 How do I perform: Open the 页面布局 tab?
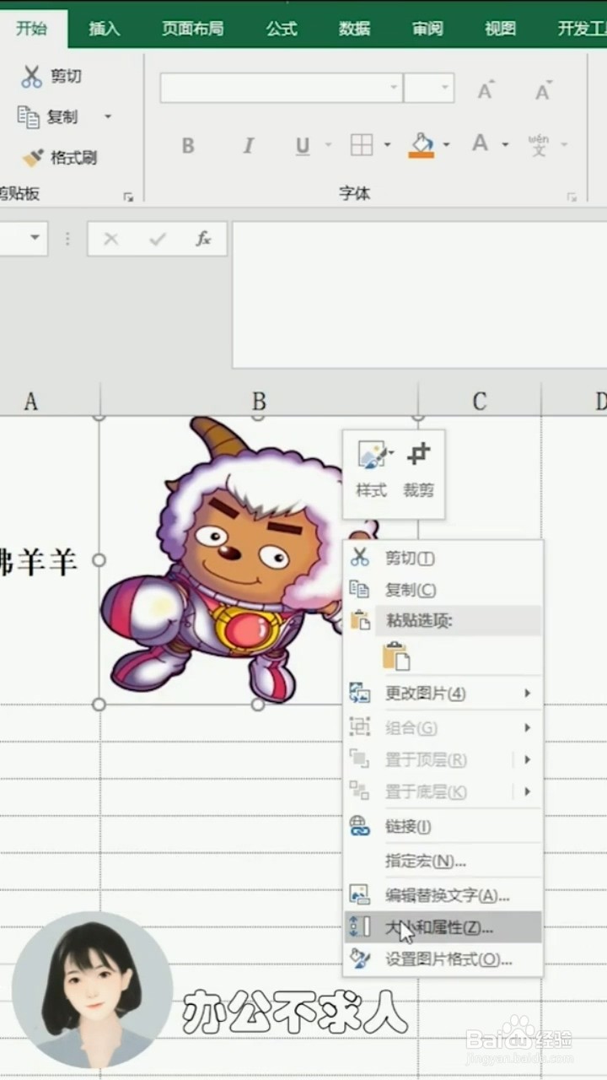tap(193, 29)
